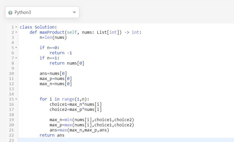Image resolution: width=234 pixels, height=142 pixels.
Task: Click on 'if n==0:' condition
Action: (49, 48)
